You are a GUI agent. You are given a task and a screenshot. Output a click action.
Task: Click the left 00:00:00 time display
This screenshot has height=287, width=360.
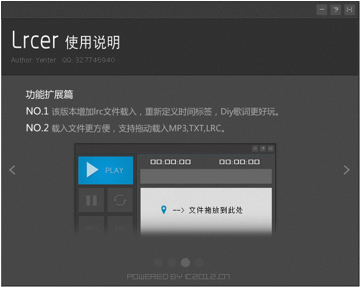click(x=170, y=162)
